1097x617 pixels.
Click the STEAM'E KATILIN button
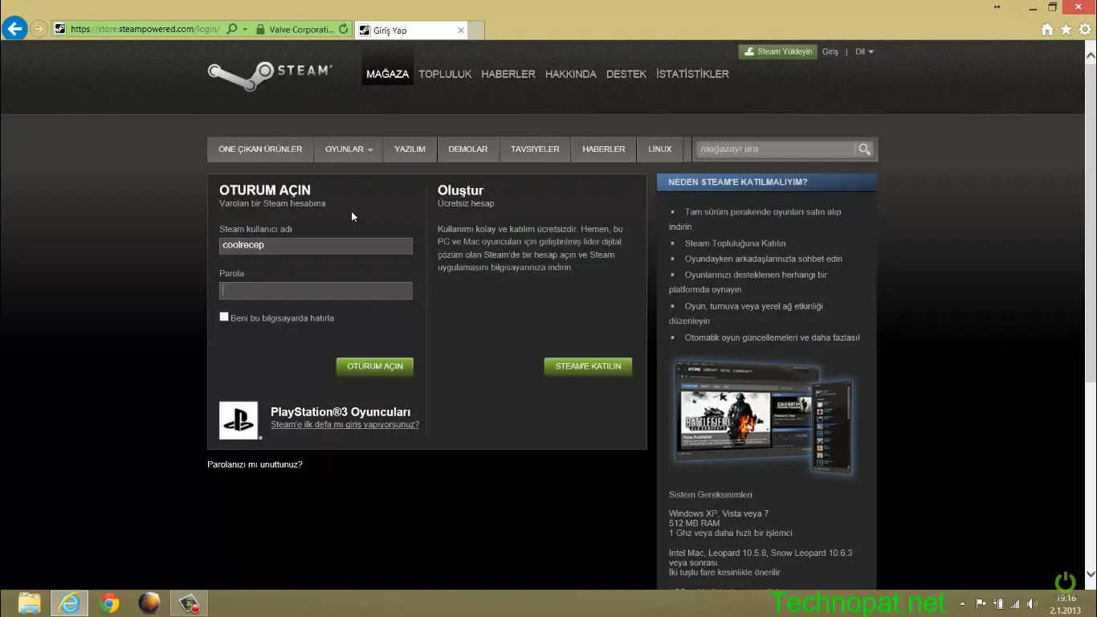pos(588,366)
